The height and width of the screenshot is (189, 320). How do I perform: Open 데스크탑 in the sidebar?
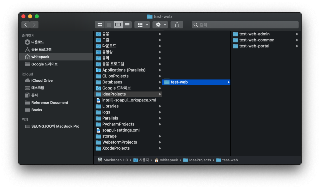click(x=56, y=88)
